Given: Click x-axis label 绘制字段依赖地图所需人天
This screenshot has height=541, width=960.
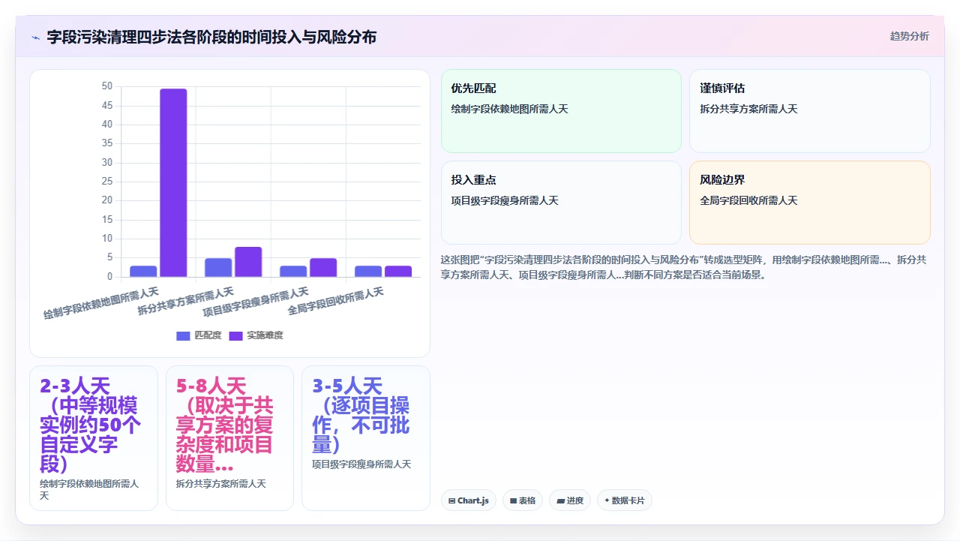Looking at the screenshot, I should click(x=101, y=302).
